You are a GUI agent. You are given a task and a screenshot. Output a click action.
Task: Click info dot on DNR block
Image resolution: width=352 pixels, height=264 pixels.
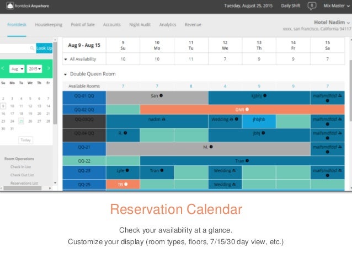(x=247, y=110)
